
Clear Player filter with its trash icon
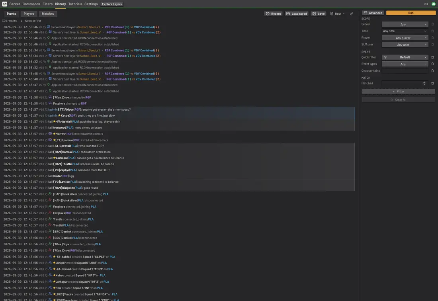click(432, 38)
